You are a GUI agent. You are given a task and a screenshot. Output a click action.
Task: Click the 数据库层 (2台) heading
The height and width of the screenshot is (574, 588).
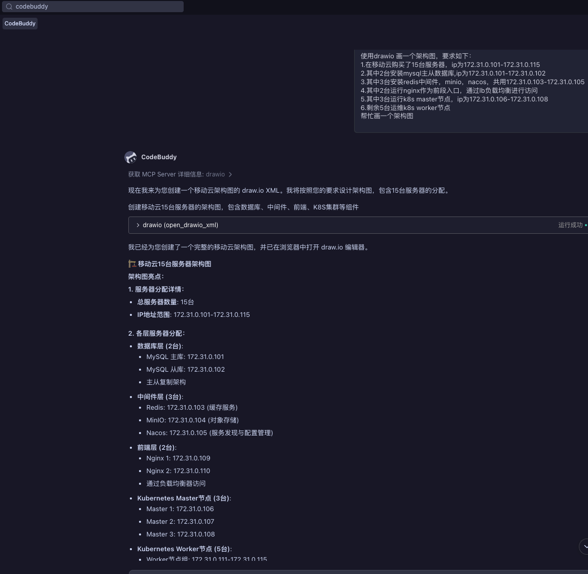(160, 346)
